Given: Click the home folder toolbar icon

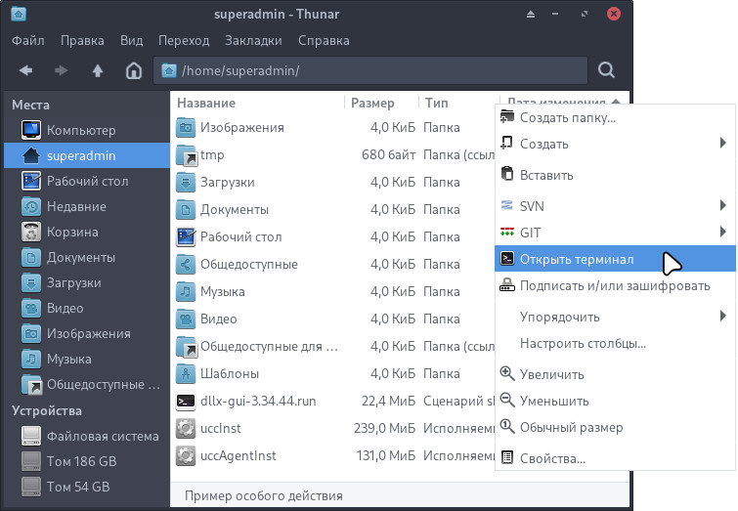Looking at the screenshot, I should point(134,70).
